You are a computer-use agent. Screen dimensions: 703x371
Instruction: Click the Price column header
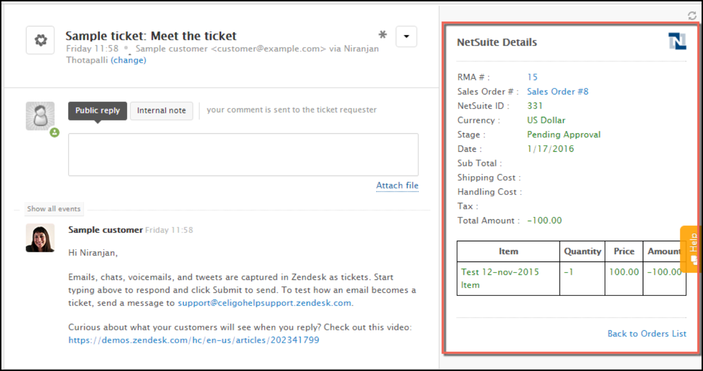point(624,252)
